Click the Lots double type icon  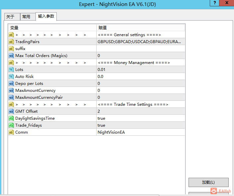click(x=11, y=70)
